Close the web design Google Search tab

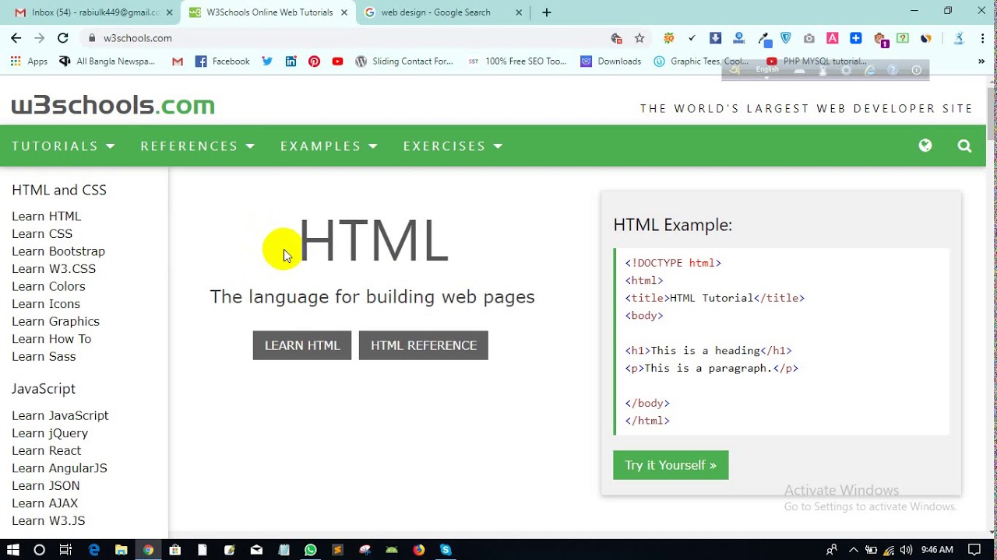[520, 12]
